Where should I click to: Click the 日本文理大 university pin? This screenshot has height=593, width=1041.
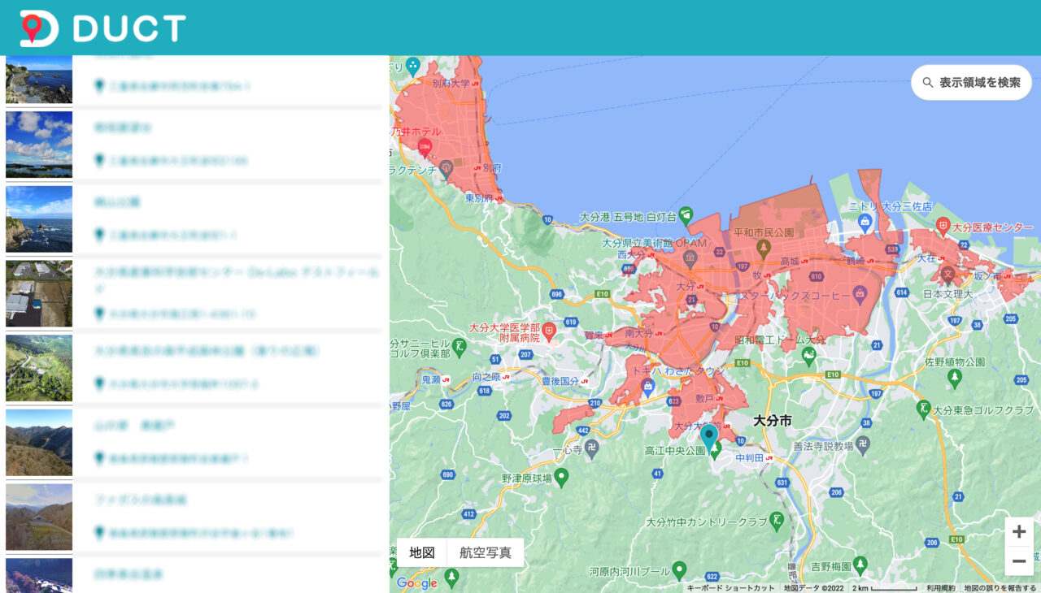tap(947, 277)
